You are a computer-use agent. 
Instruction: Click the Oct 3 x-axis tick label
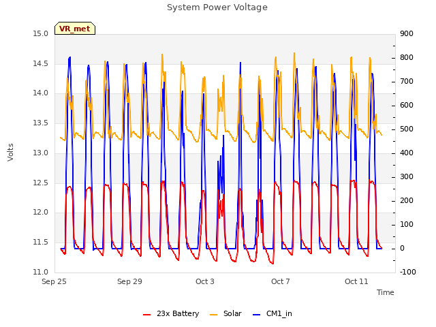click(205, 281)
